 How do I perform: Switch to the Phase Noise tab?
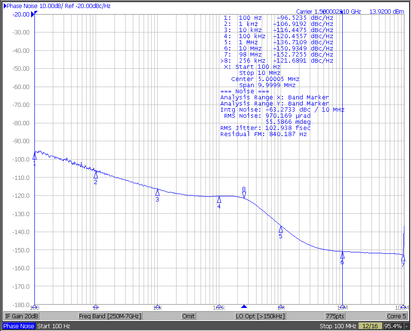[18, 326]
